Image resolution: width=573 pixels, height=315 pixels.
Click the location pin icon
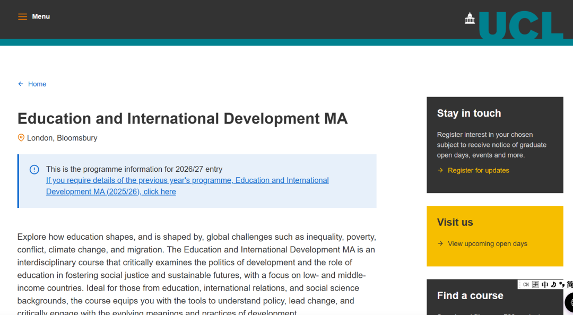coord(21,138)
